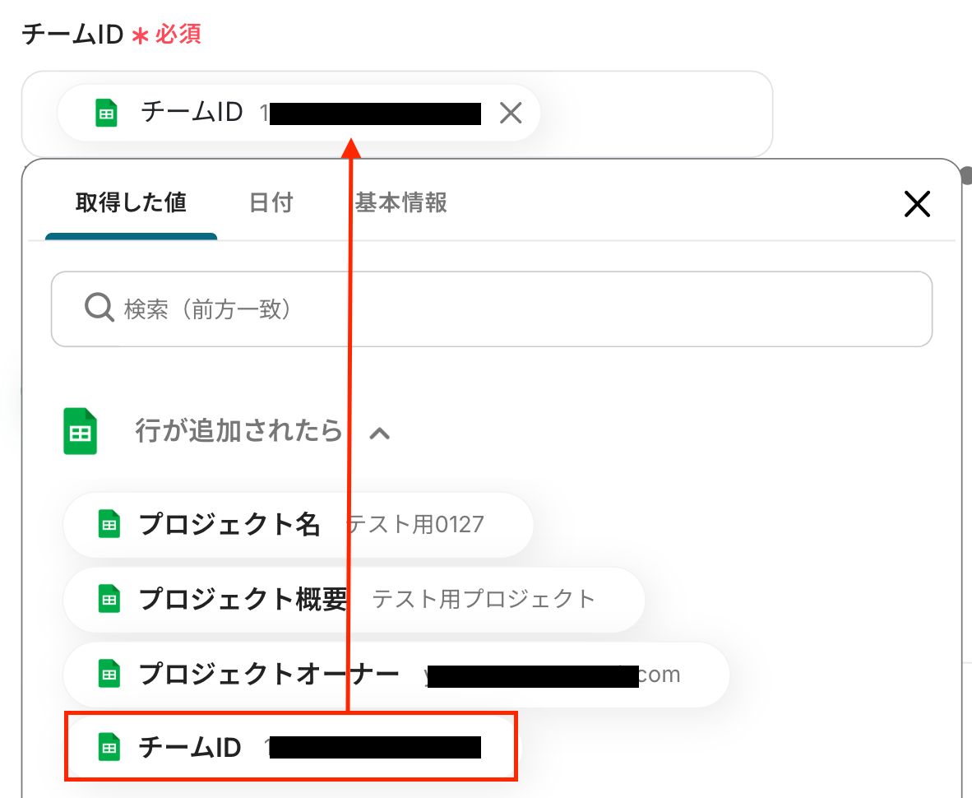Click the 行が追加されたら section header
Screen dimensions: 972x798
239,431
